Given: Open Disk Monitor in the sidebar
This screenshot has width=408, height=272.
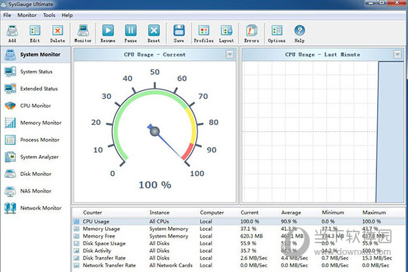Looking at the screenshot, I should point(36,174).
